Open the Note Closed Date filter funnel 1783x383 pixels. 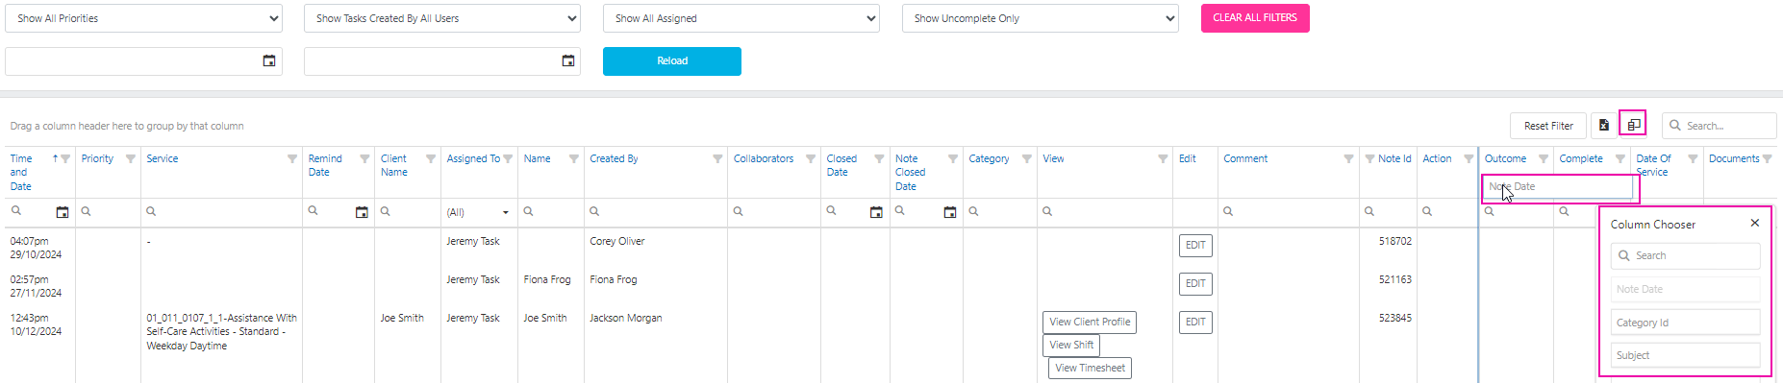tap(953, 159)
